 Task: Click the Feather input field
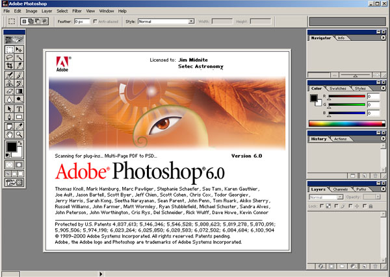[82, 21]
